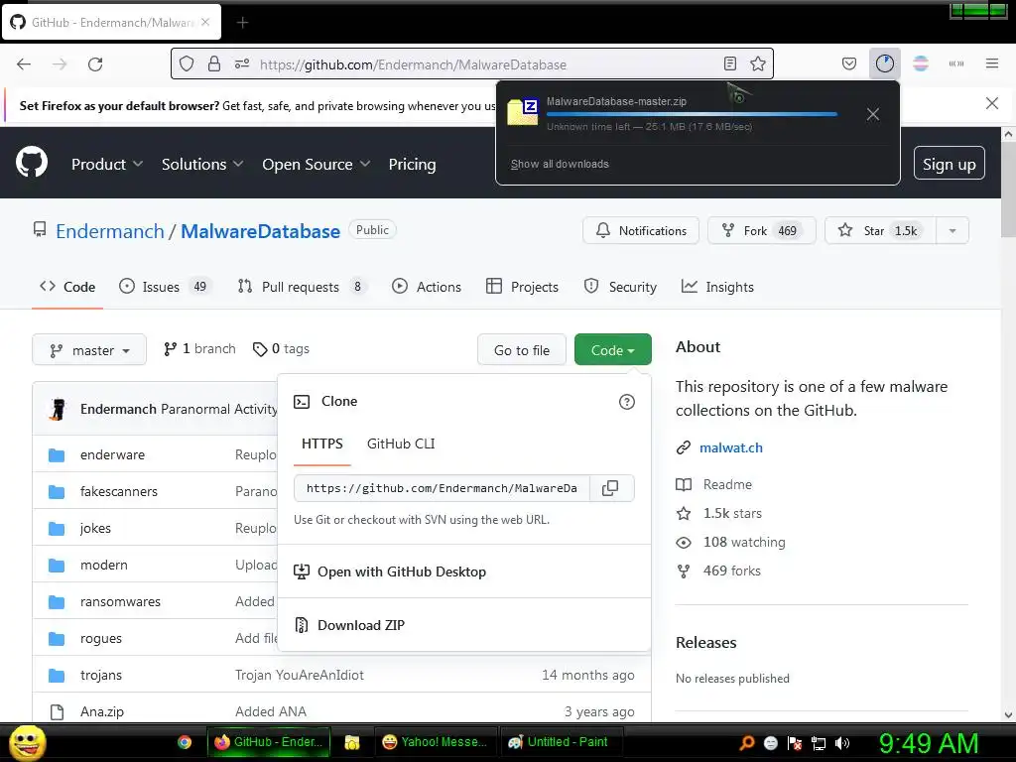Click the GitHub Octocat logo
Screen dimensions: 1016x762
[x=32, y=163]
